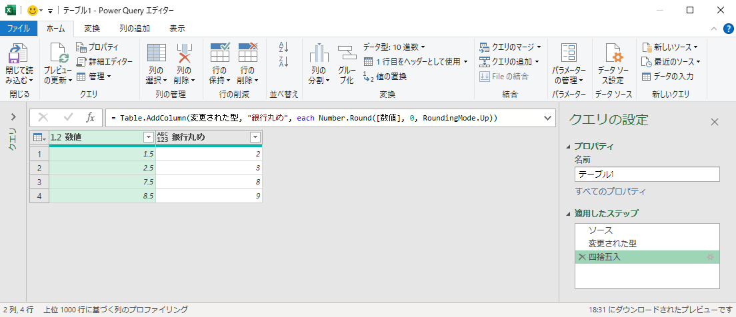
Task: Click 列の分割 split column icon
Action: click(x=319, y=53)
